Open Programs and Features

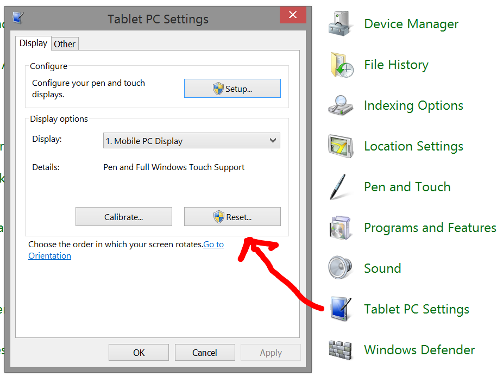430,228
